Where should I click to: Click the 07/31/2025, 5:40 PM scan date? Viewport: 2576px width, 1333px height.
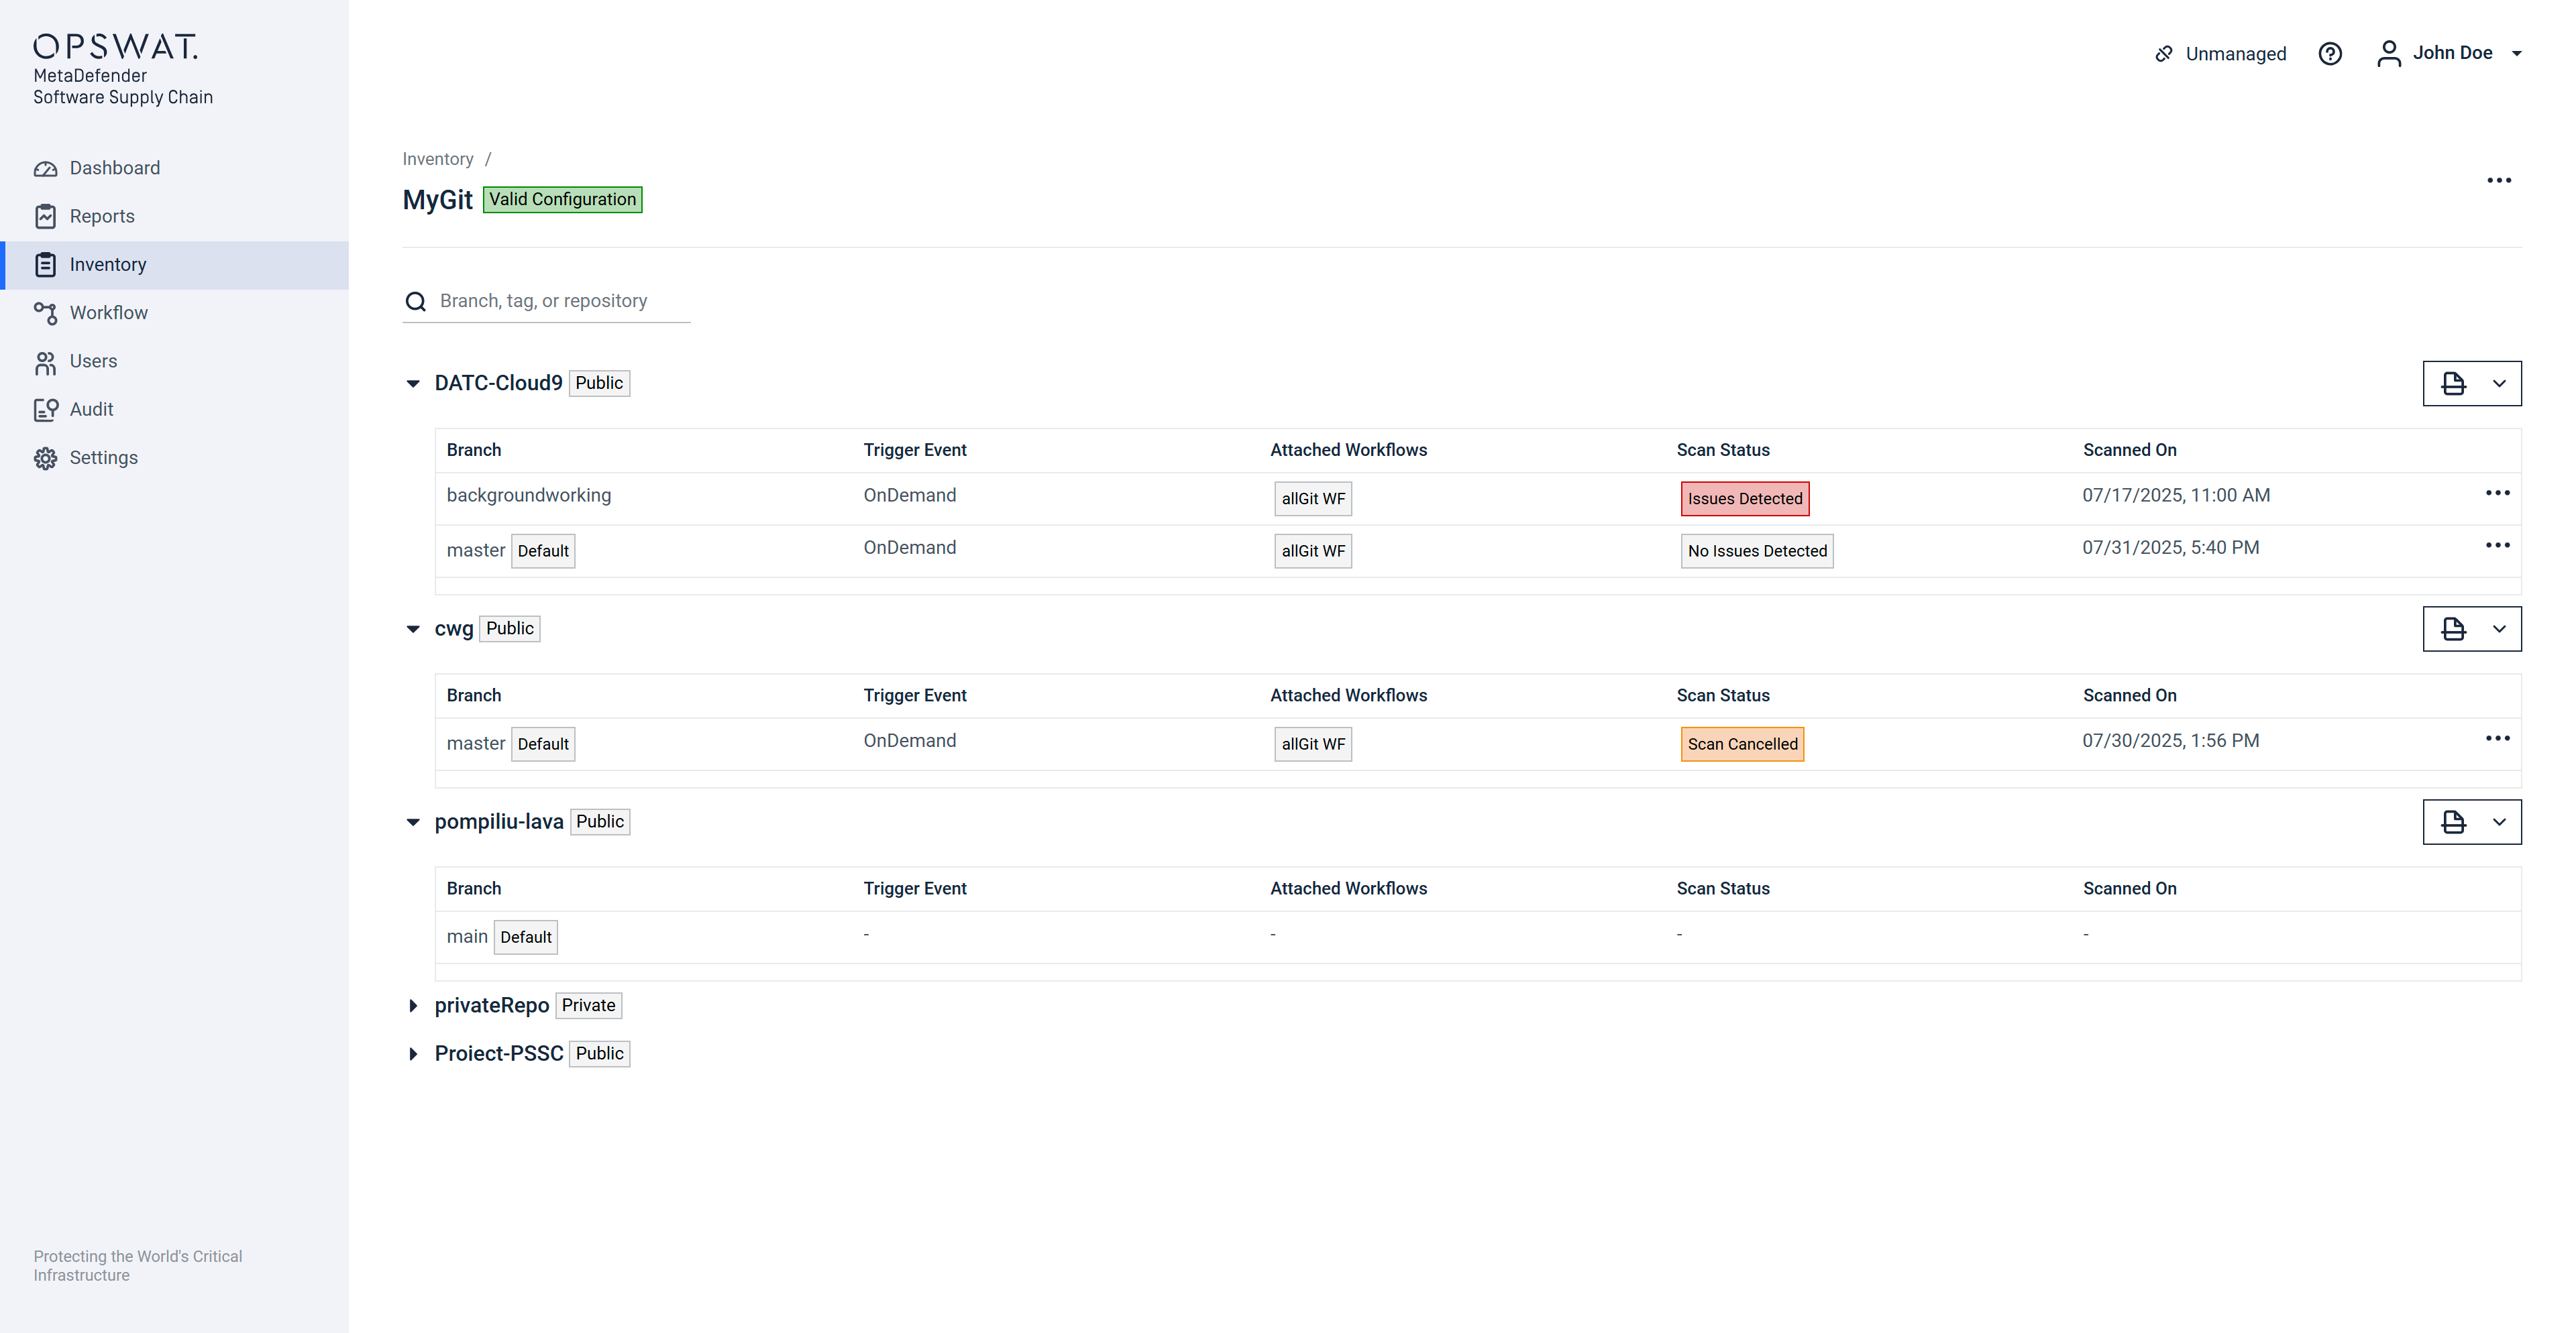coord(2170,548)
